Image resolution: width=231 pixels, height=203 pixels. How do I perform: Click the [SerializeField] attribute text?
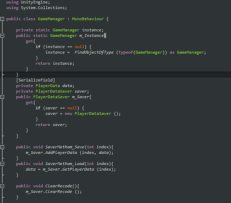pos(35,80)
